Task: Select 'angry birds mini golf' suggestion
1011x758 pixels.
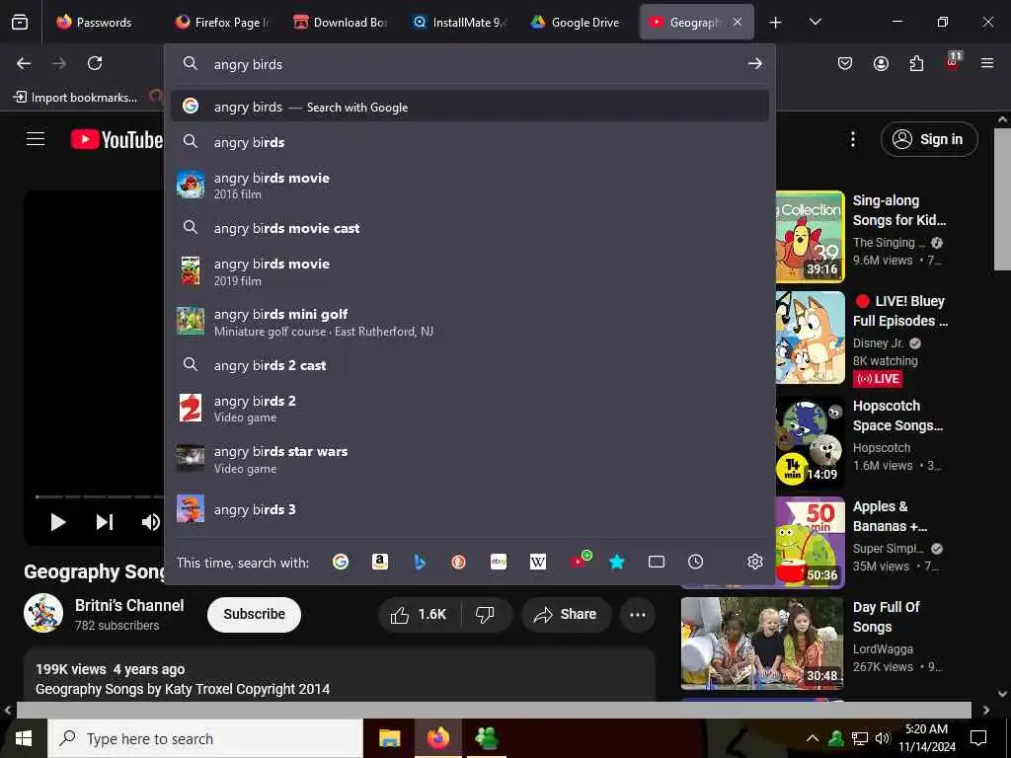Action: point(470,322)
